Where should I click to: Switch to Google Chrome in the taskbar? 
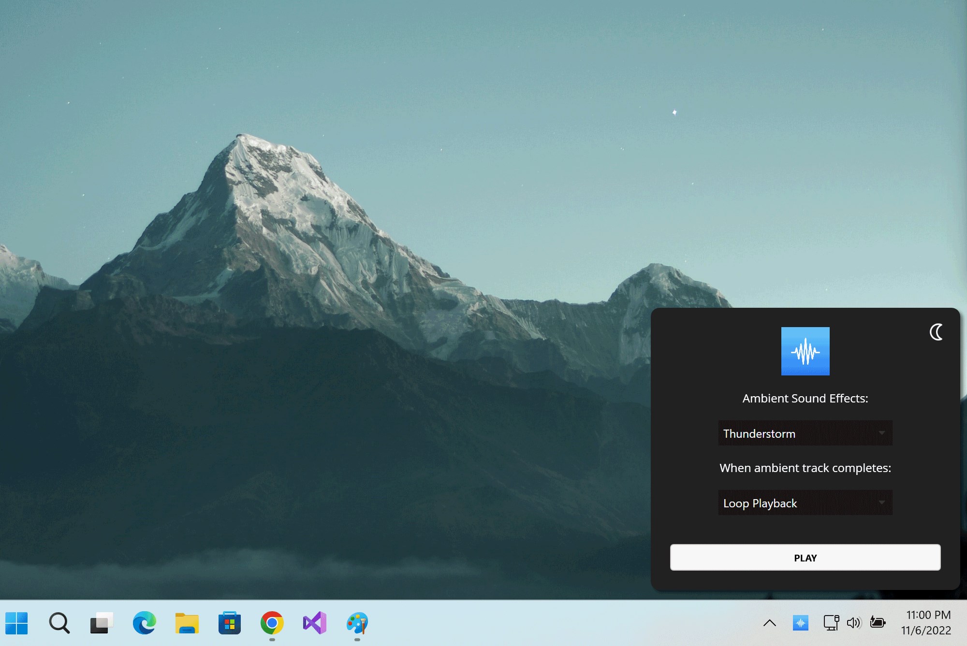272,623
